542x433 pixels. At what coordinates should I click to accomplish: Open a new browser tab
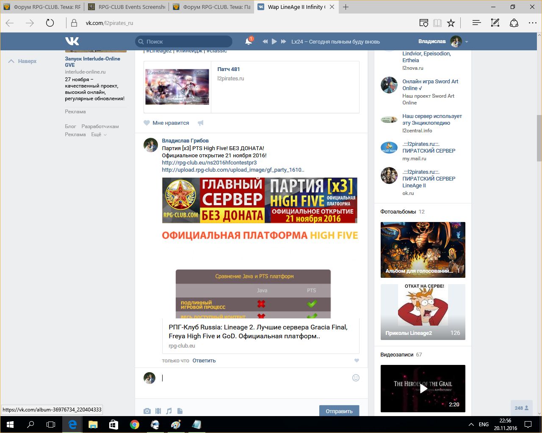[x=346, y=7]
